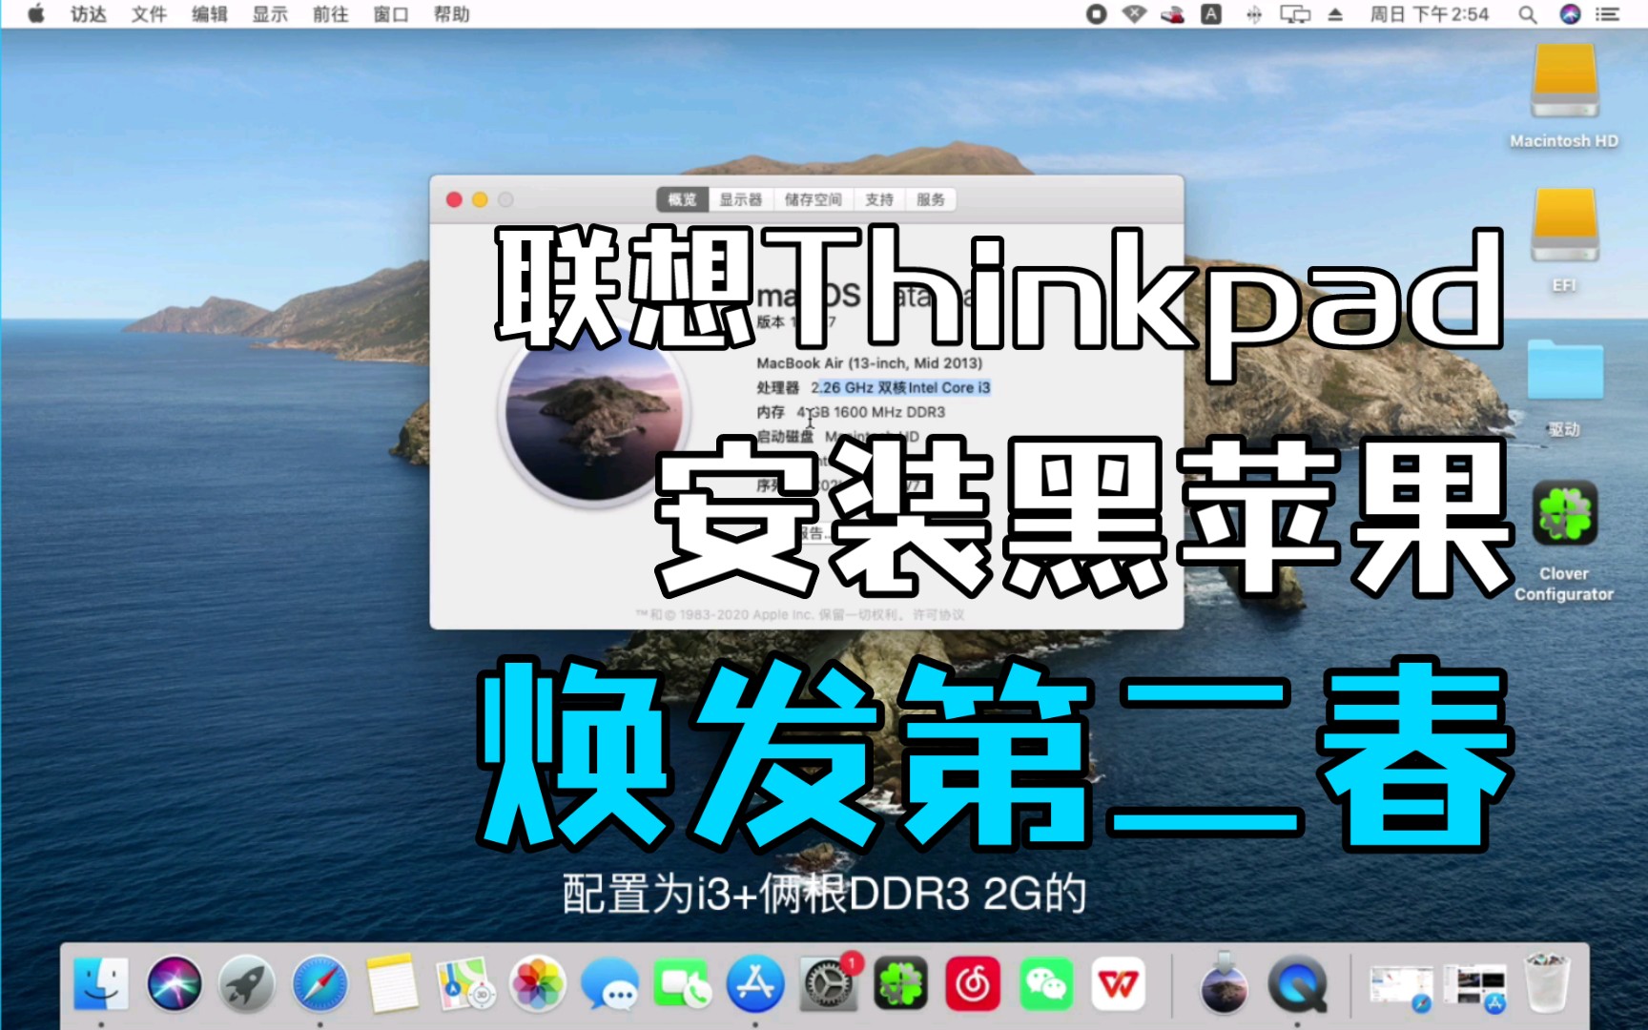
Task: Click the eject icon in menu bar
Action: pyautogui.click(x=1335, y=14)
